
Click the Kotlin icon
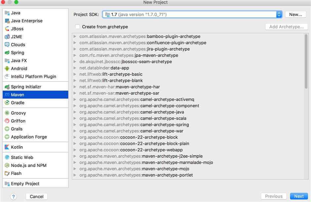7,147
